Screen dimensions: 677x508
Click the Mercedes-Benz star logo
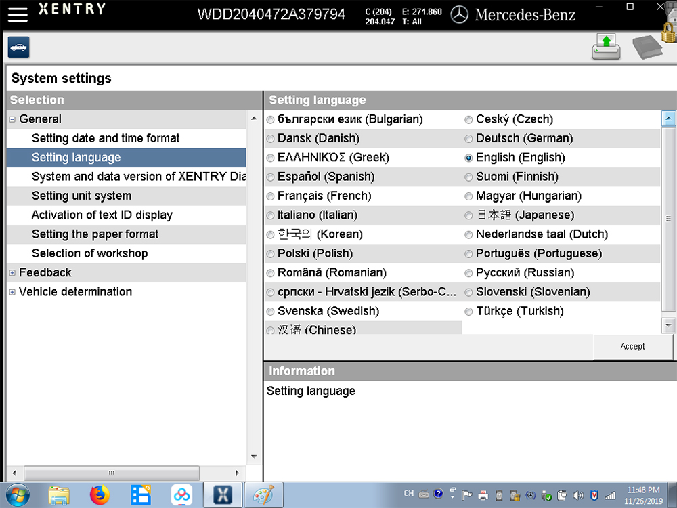click(458, 14)
